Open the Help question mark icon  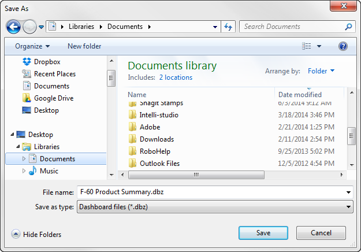click(x=343, y=46)
